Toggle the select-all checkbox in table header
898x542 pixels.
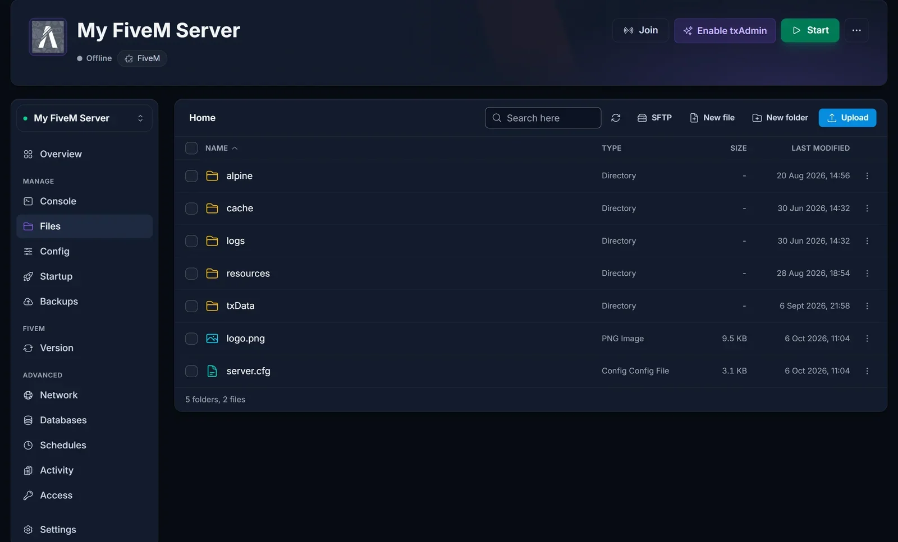[191, 148]
